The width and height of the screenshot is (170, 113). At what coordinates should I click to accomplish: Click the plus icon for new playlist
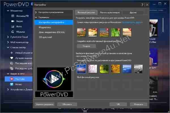tap(12, 53)
